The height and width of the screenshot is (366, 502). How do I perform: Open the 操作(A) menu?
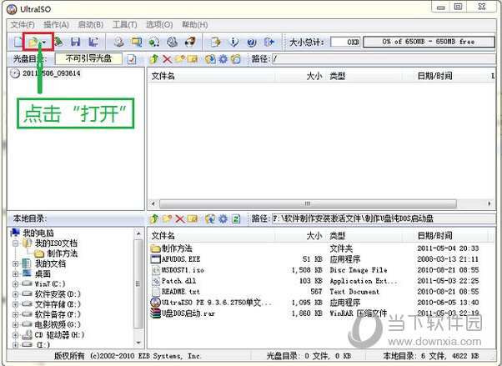point(56,25)
